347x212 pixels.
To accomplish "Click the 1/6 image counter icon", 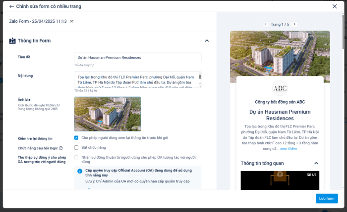I will tap(309, 175).
